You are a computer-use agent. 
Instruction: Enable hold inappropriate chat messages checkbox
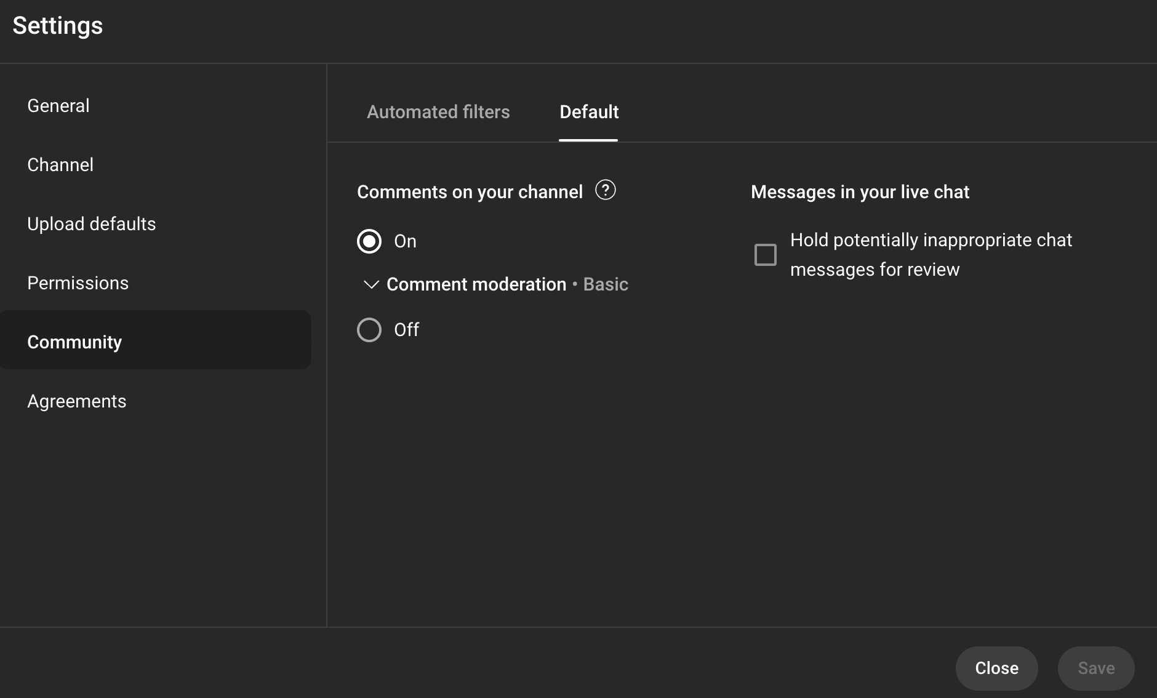765,255
